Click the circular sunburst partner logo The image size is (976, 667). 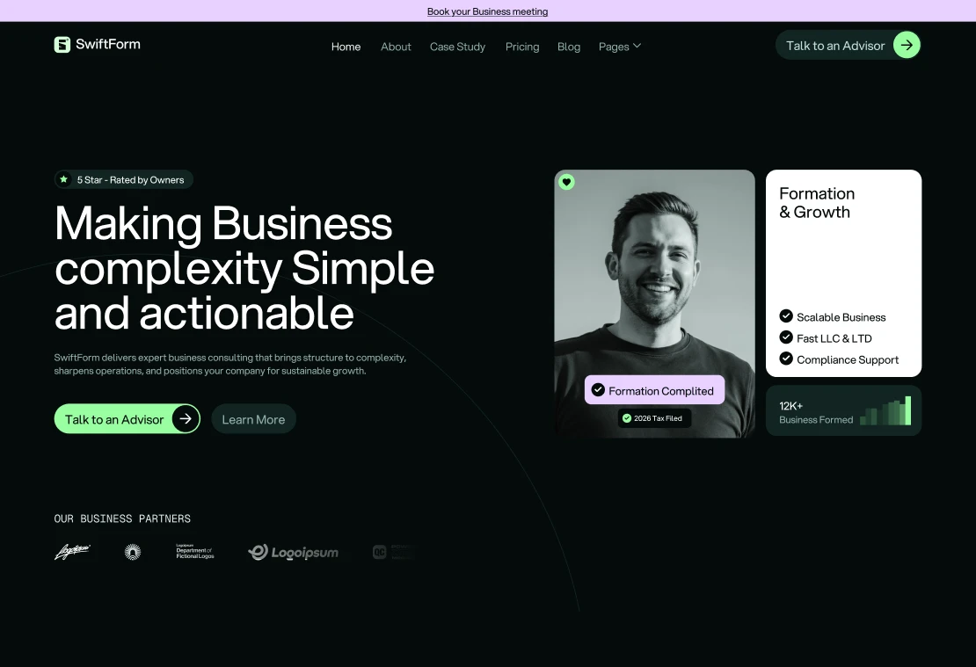[133, 552]
